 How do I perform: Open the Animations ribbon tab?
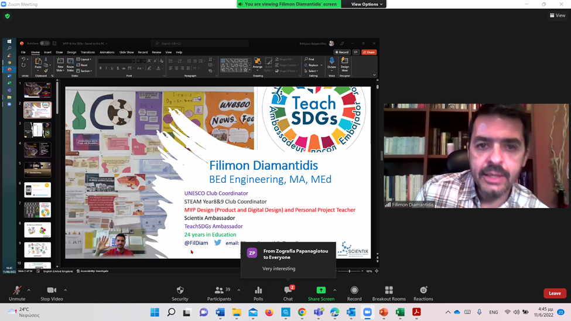point(107,52)
